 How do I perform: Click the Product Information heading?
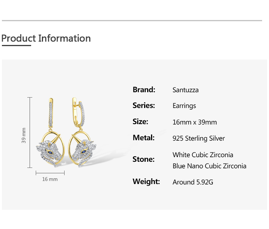coord(46,38)
